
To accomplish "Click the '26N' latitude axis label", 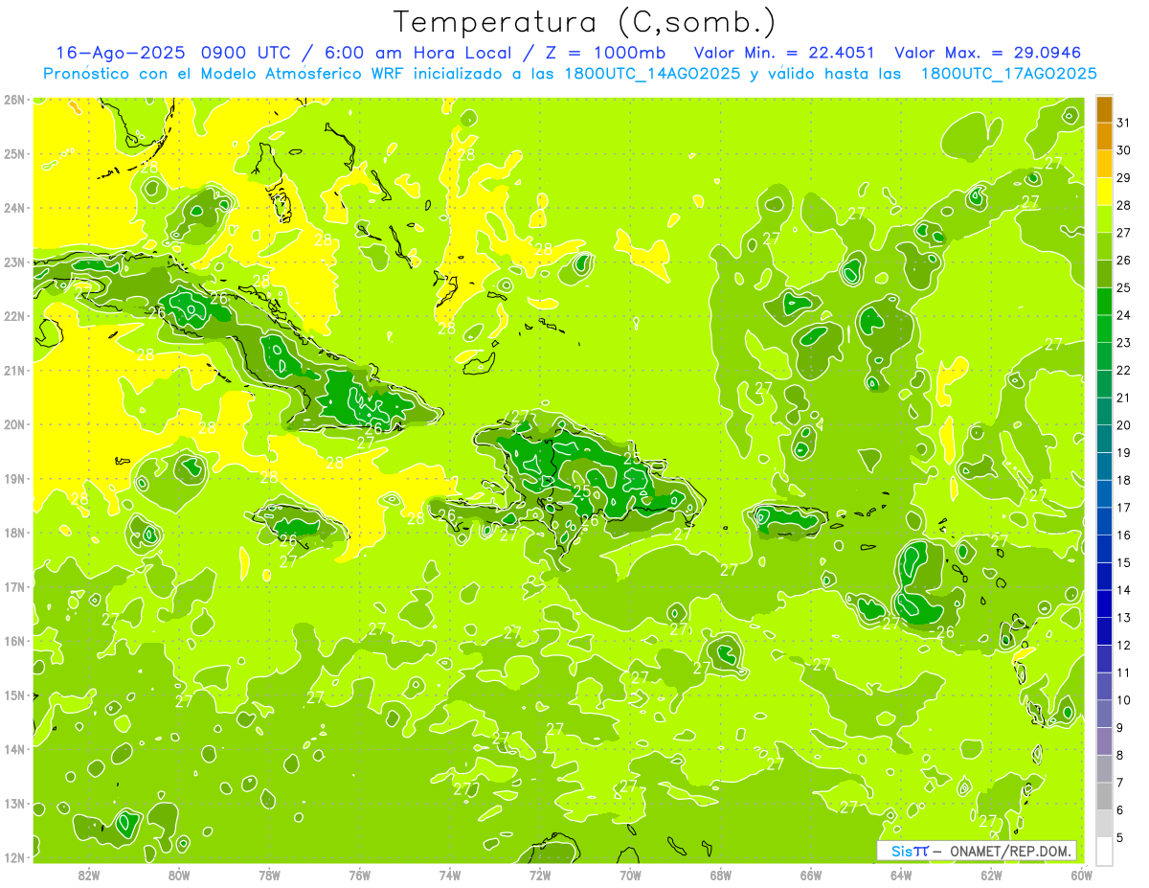I will [x=13, y=100].
